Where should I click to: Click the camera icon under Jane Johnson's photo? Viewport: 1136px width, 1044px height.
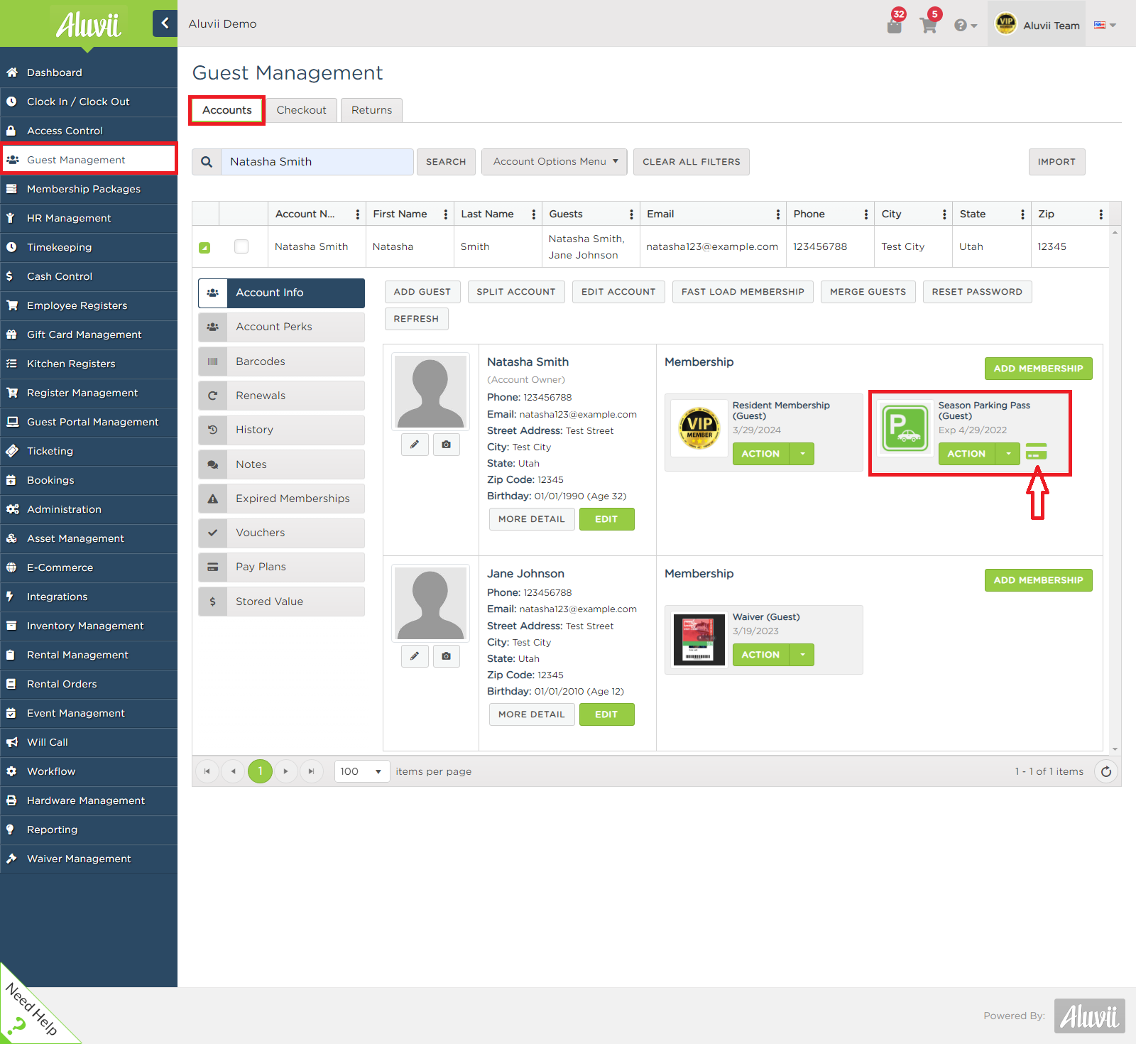[x=446, y=656]
